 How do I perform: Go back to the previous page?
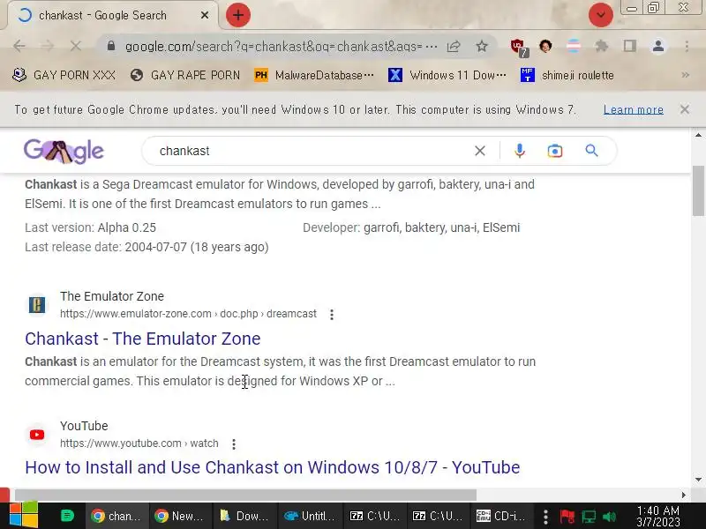pyautogui.click(x=19, y=46)
